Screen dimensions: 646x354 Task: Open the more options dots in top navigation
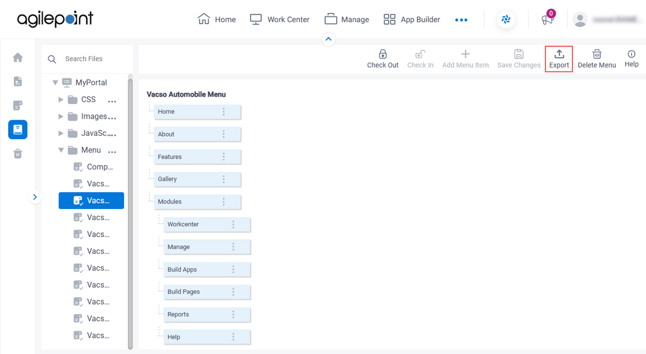(x=461, y=20)
